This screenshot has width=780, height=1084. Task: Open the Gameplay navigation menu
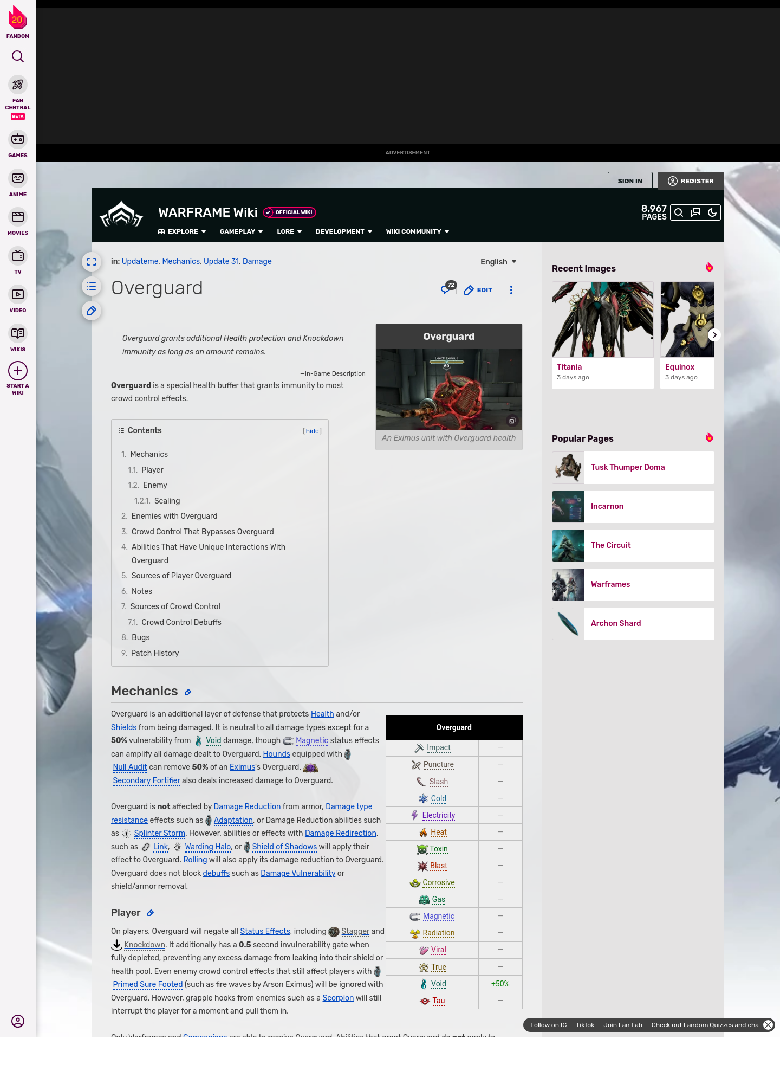[241, 231]
